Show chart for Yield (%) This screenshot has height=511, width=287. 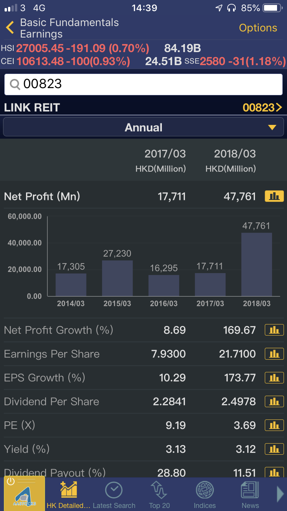click(274, 449)
